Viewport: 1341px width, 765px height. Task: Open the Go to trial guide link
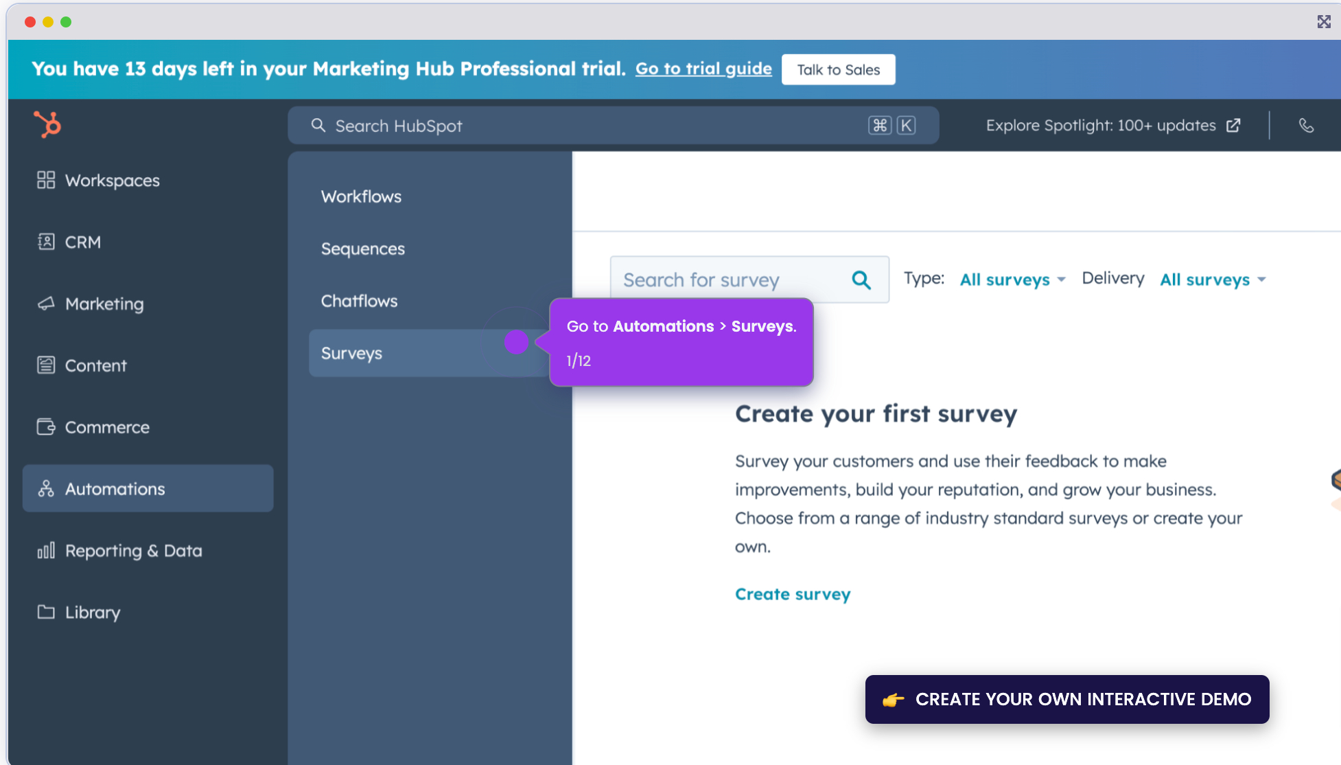[x=703, y=69]
